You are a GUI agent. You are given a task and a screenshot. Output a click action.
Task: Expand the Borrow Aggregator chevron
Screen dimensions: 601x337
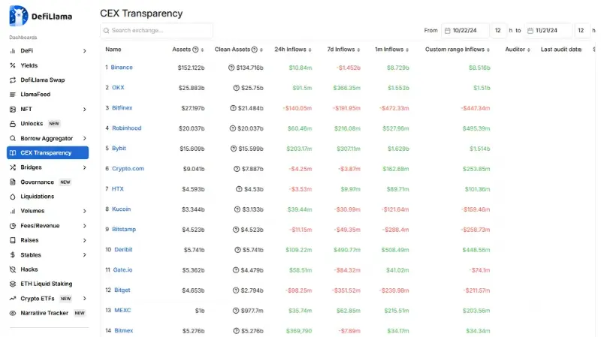[x=84, y=138]
